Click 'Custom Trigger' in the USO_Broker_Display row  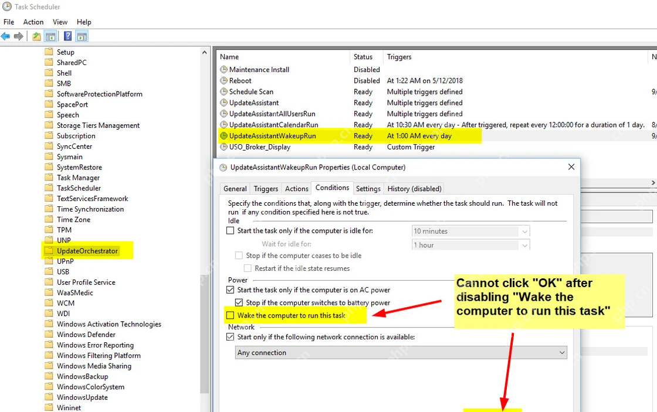click(x=411, y=147)
